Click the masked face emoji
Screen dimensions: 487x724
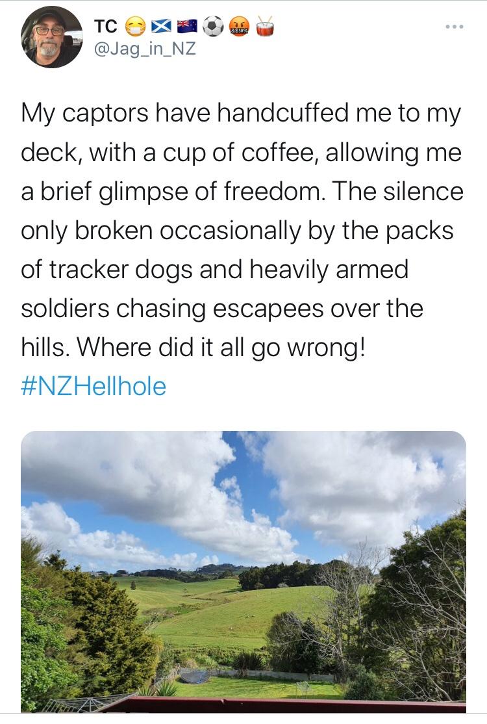pos(136,26)
